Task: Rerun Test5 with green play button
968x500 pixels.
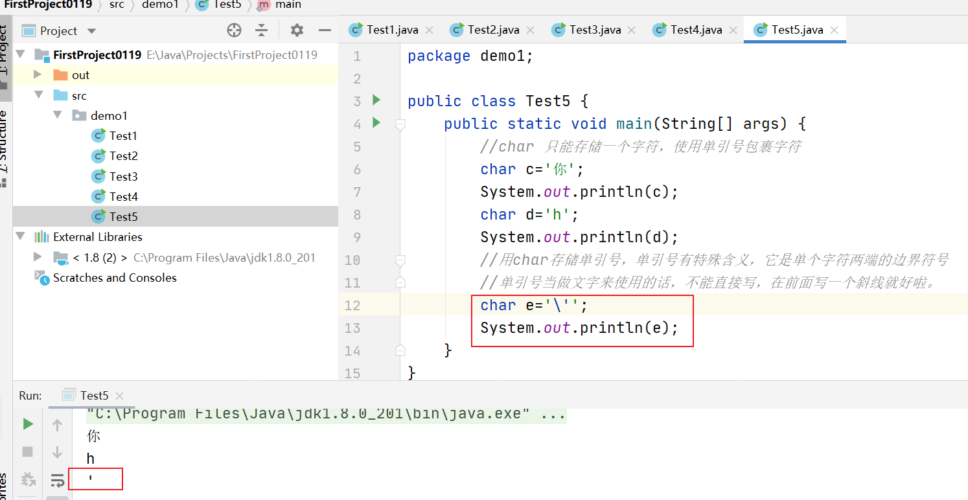Action: click(x=28, y=424)
